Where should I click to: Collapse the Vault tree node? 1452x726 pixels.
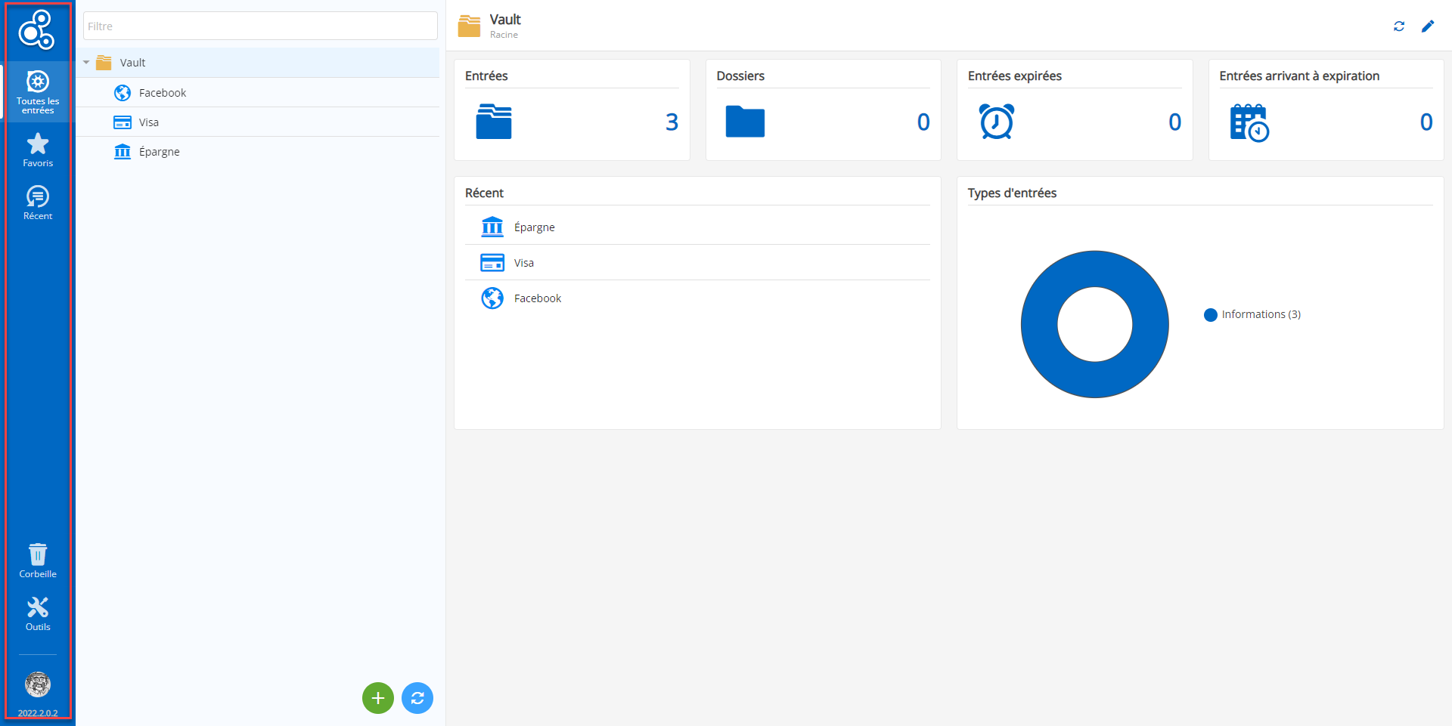tap(86, 63)
